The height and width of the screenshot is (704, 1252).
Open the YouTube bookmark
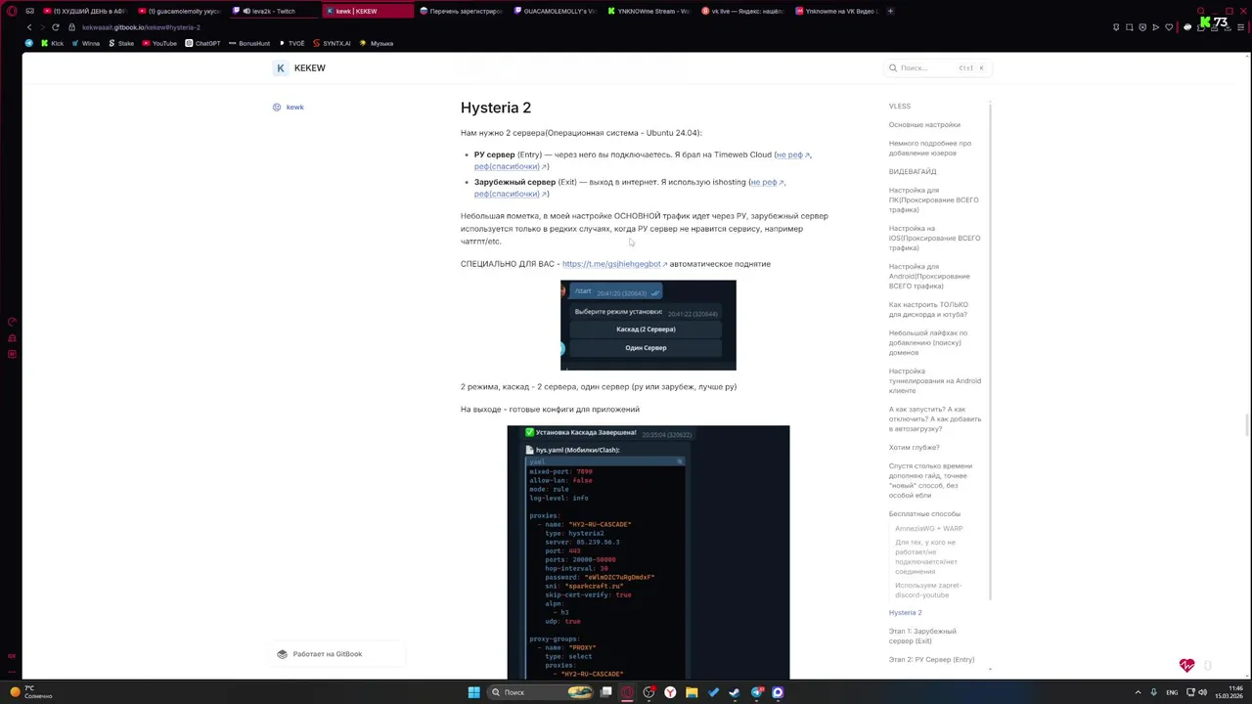(x=159, y=43)
